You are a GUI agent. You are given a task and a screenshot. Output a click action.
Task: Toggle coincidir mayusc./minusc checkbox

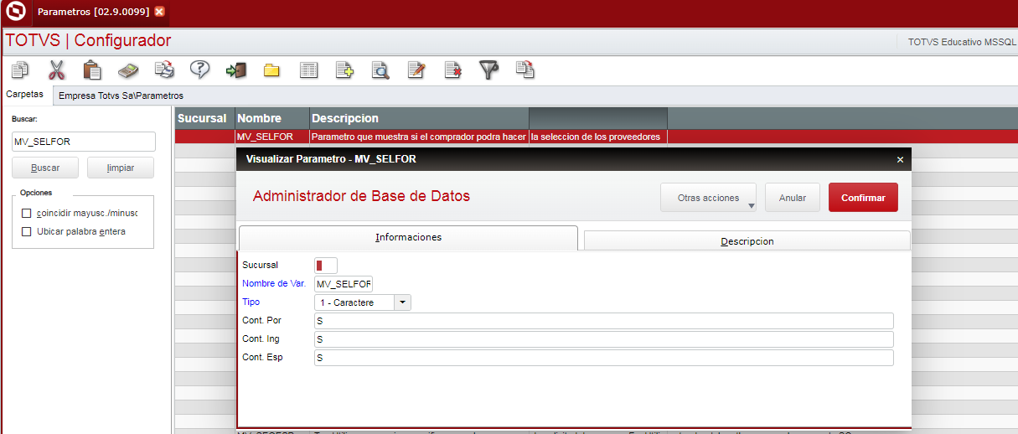(27, 213)
